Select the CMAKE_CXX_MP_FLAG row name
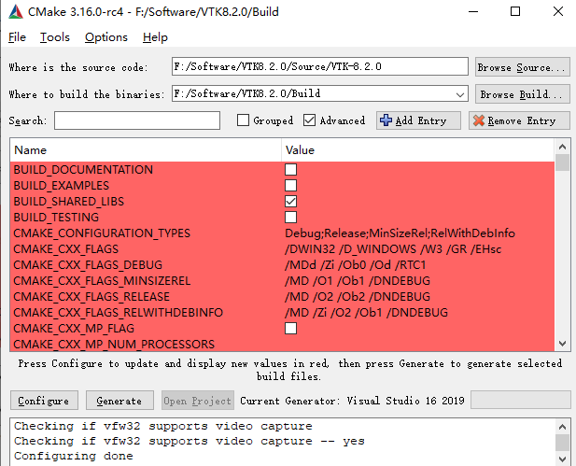Viewport: 576px width, 466px height. point(74,328)
